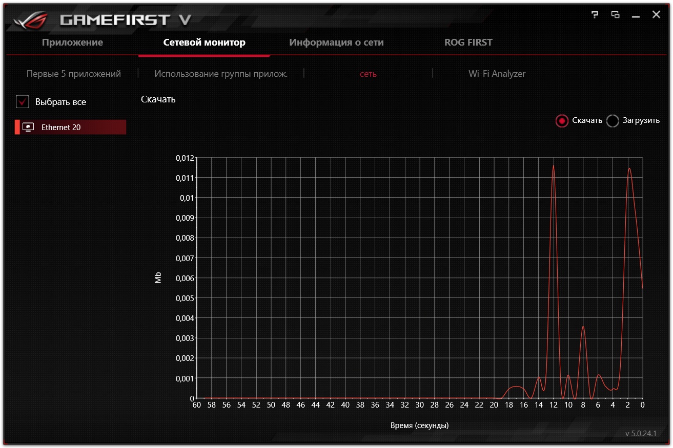673x448 pixels.
Task: Click the 0,012 y-axis value
Action: tap(185, 158)
